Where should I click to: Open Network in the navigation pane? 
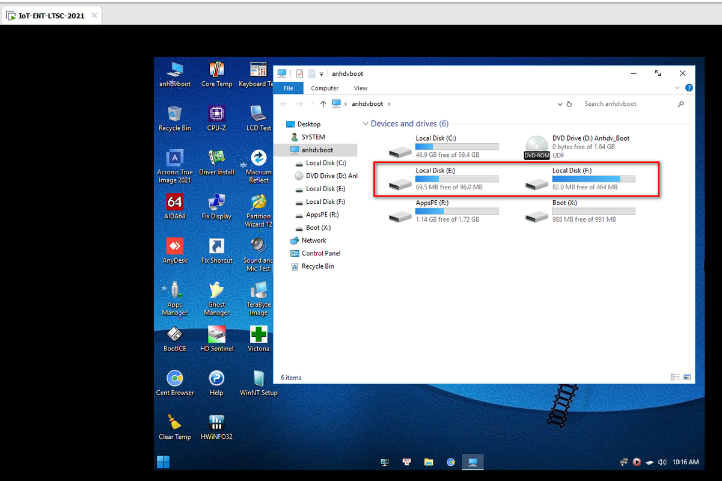click(x=313, y=240)
